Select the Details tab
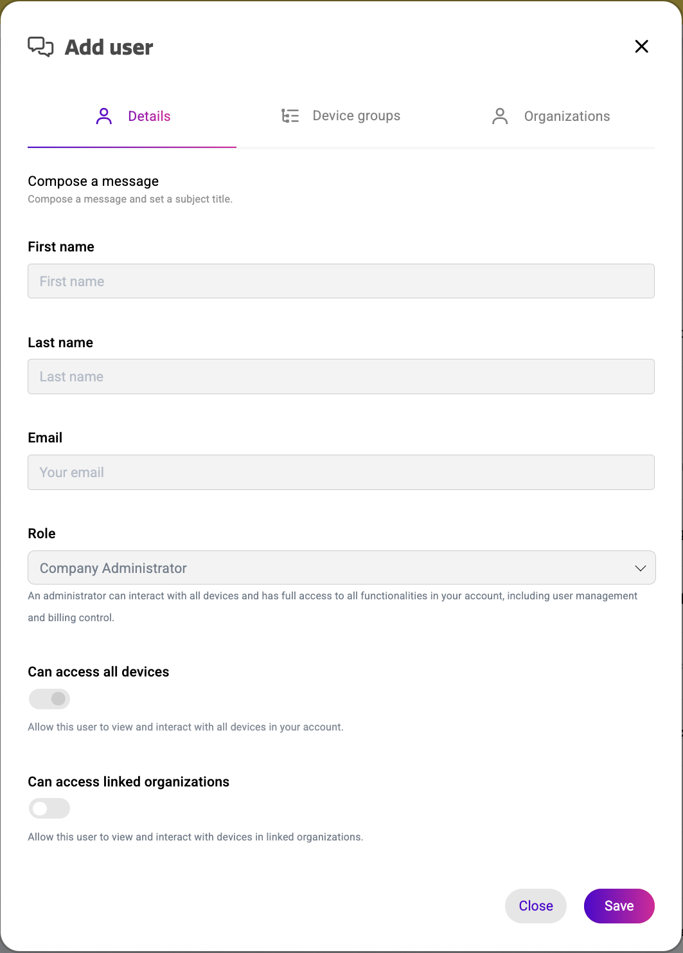683x953 pixels. pos(149,116)
